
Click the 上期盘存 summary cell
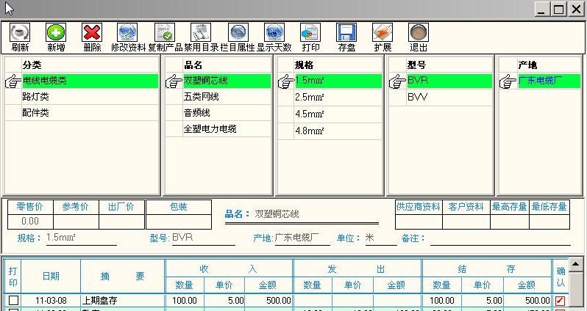pyautogui.click(x=122, y=301)
